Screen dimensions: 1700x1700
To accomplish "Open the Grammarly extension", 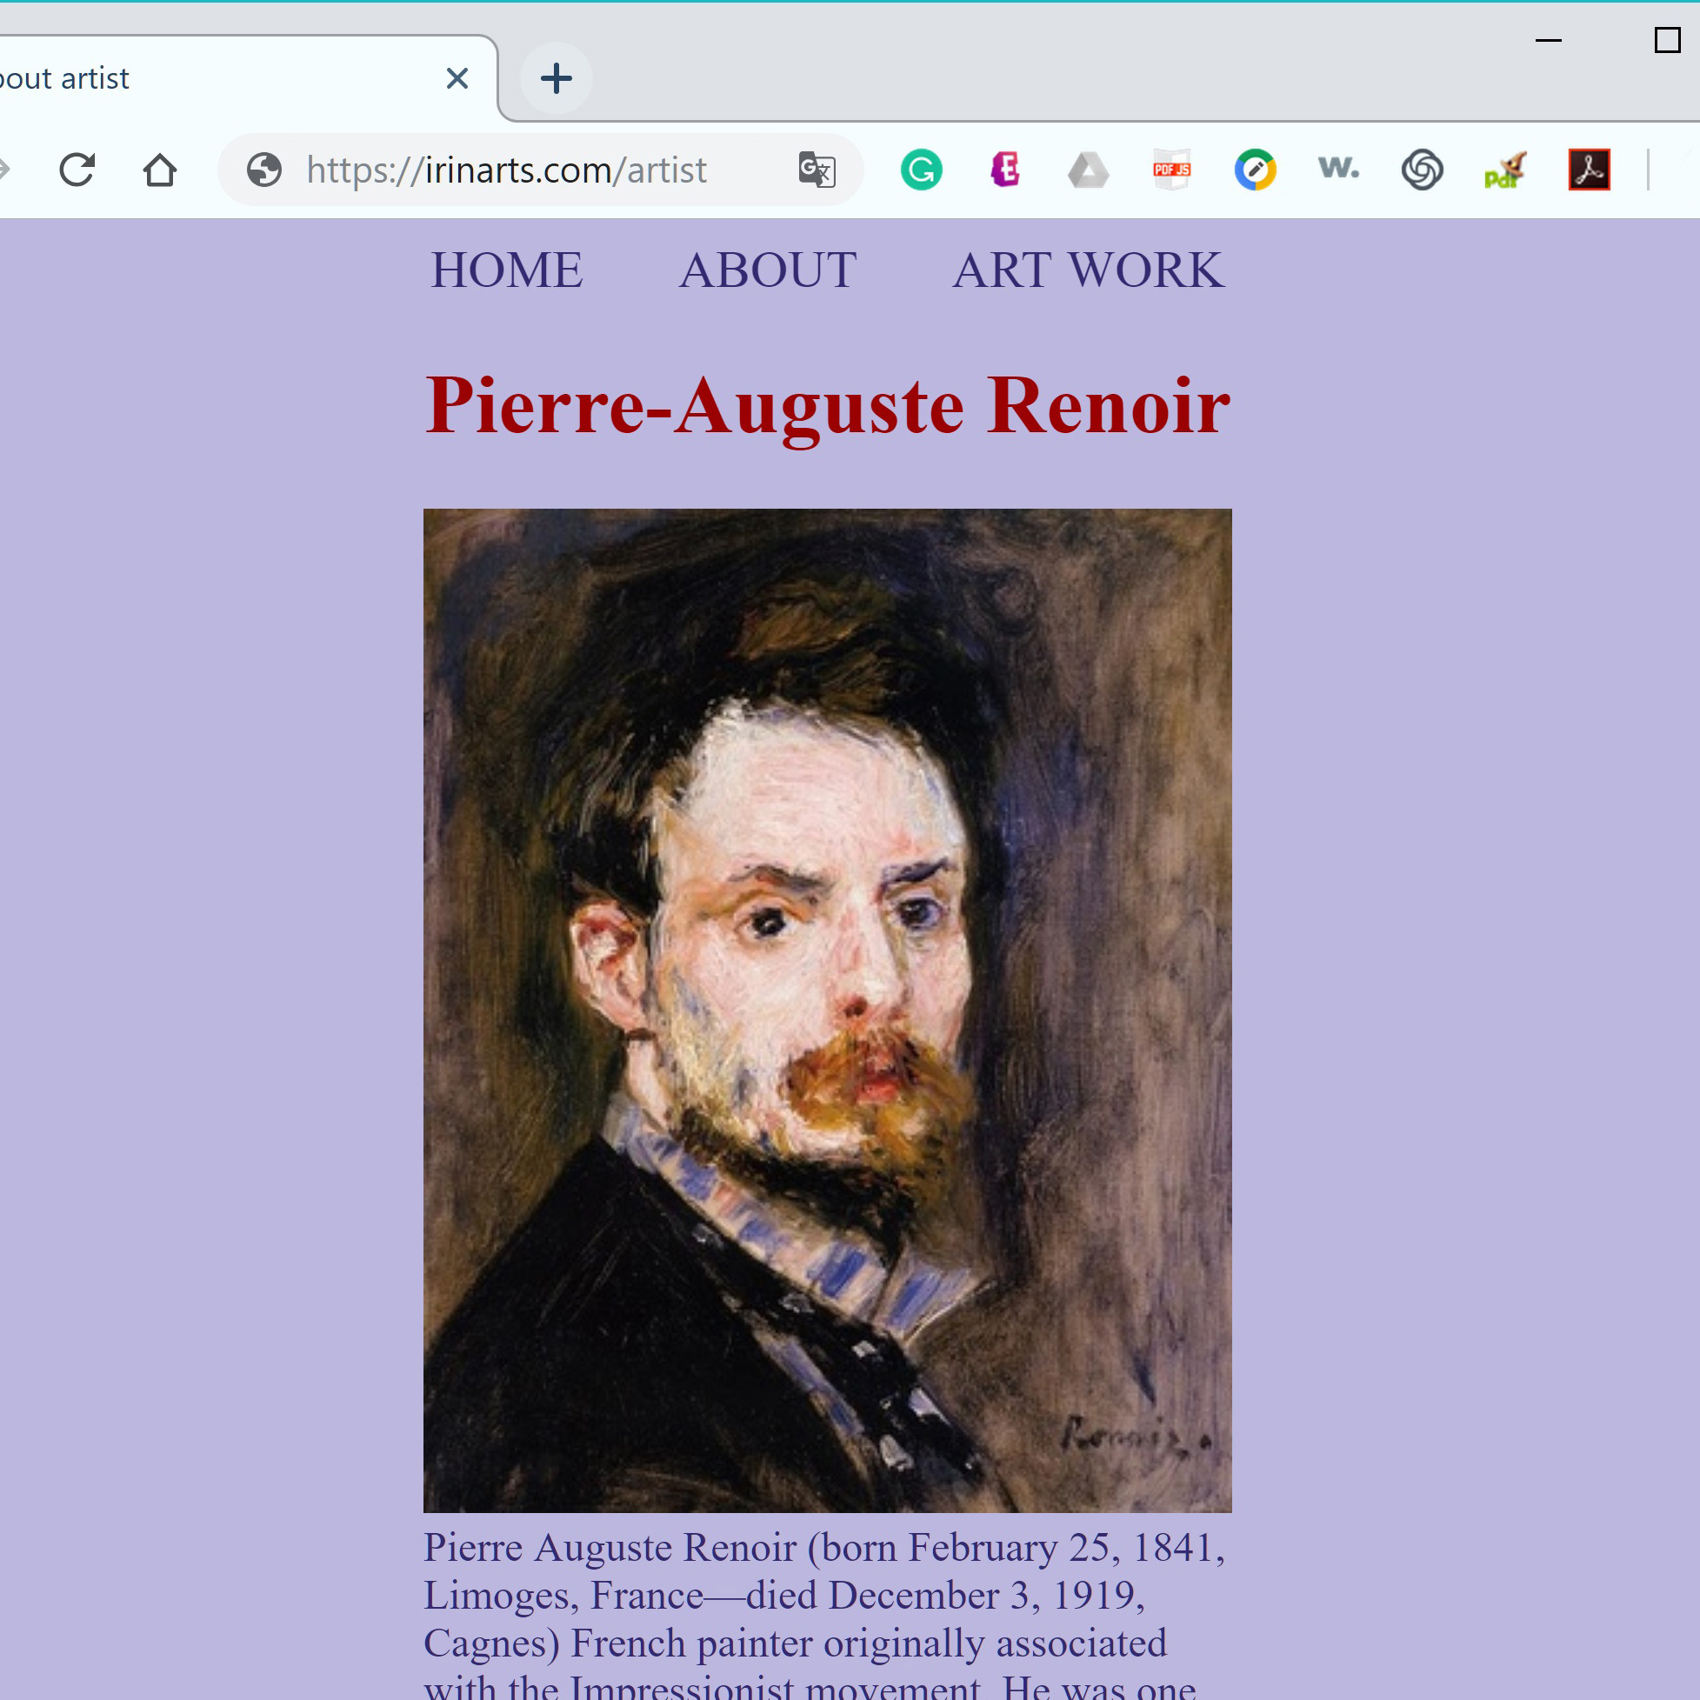I will pyautogui.click(x=921, y=170).
